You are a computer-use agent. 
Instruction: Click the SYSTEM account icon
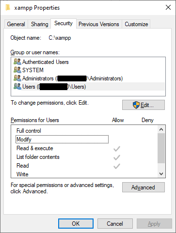pyautogui.click(x=17, y=70)
